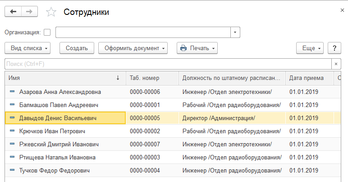Click the help question mark button
Screen dimensions: 348x182
tap(334, 48)
